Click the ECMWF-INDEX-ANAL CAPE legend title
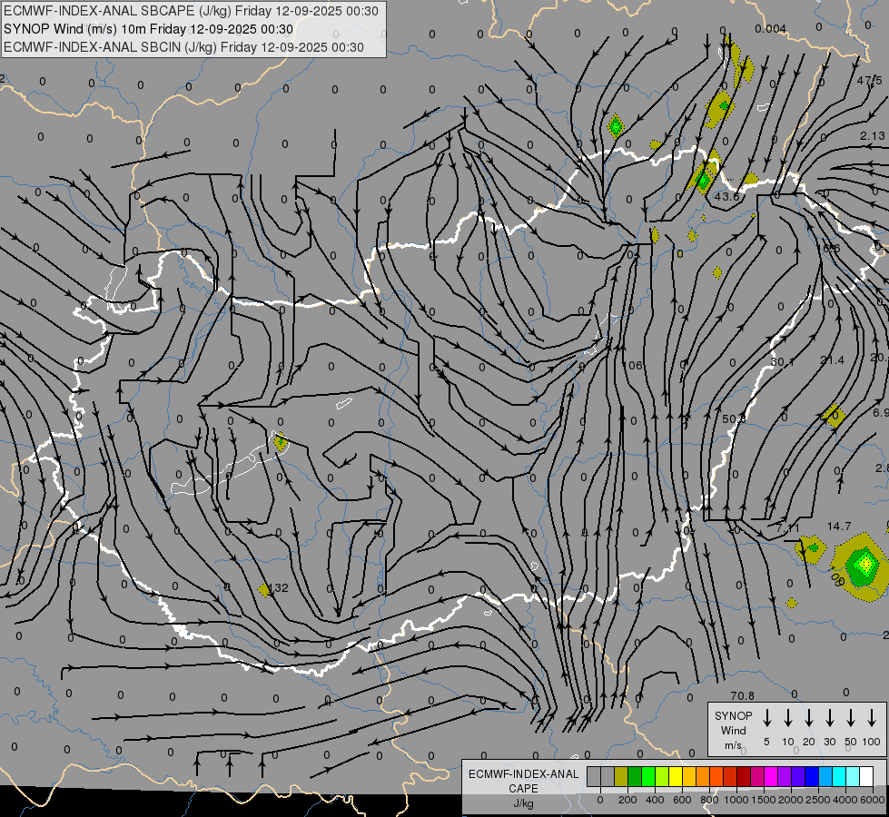The width and height of the screenshot is (889, 817). 523,781
